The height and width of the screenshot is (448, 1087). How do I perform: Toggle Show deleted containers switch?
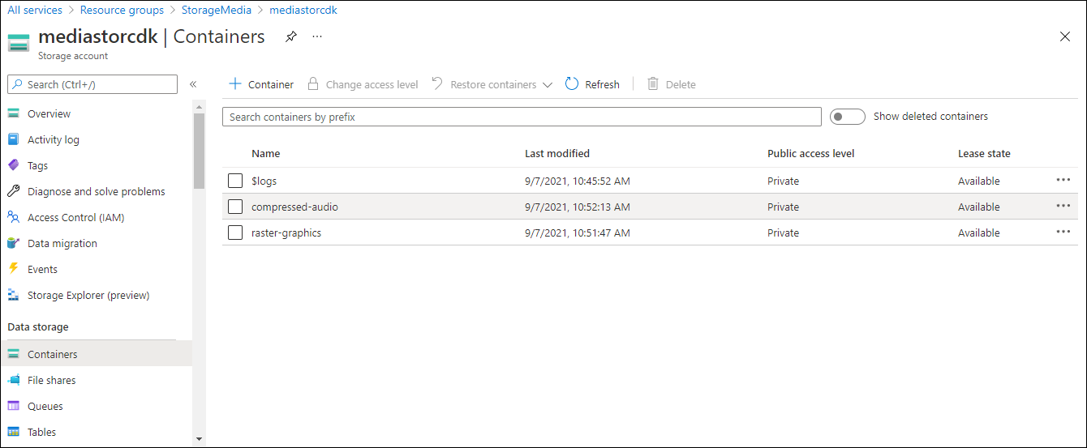point(848,117)
